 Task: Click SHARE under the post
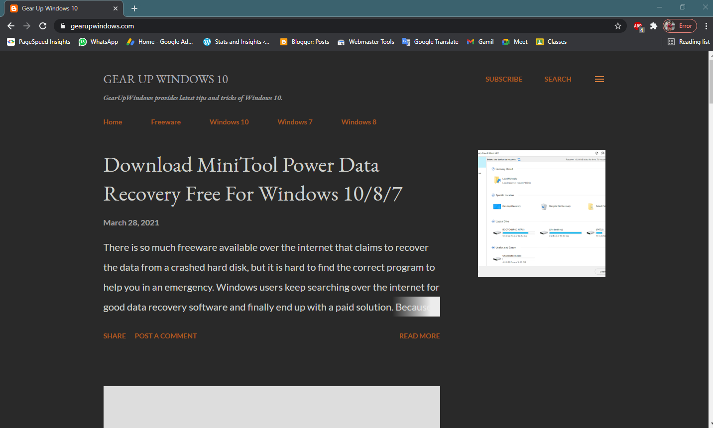coord(115,336)
